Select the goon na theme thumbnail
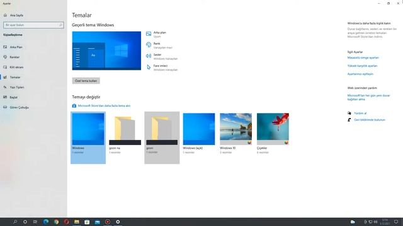Screen dimensions: 403x226 125,129
